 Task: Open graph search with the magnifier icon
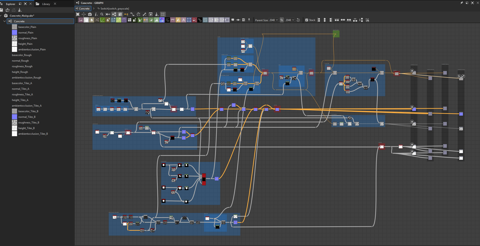tap(102, 14)
